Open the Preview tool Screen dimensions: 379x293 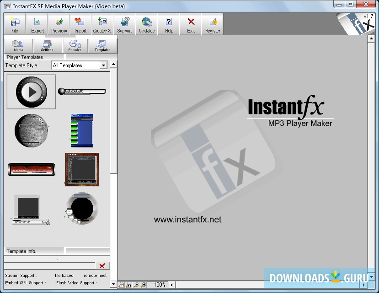[59, 24]
